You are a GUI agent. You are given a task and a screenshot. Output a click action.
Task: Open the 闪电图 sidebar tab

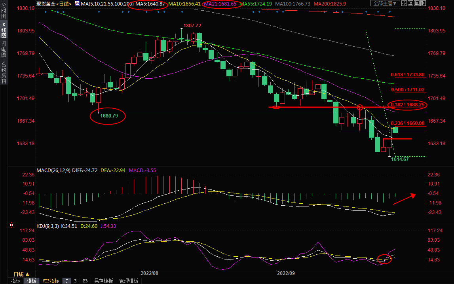tap(4, 49)
